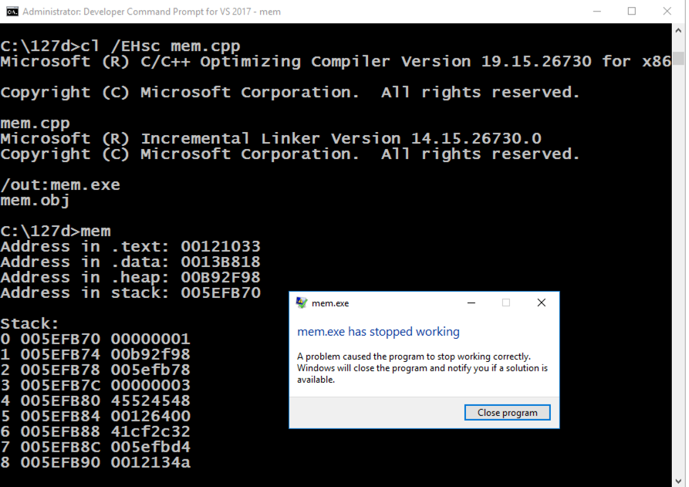The height and width of the screenshot is (487, 689).
Task: Click the mem.exe dialog title text
Action: pyautogui.click(x=330, y=303)
